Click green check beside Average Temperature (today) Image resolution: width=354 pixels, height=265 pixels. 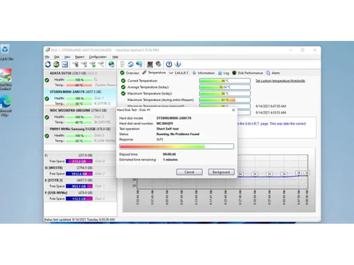123,87
